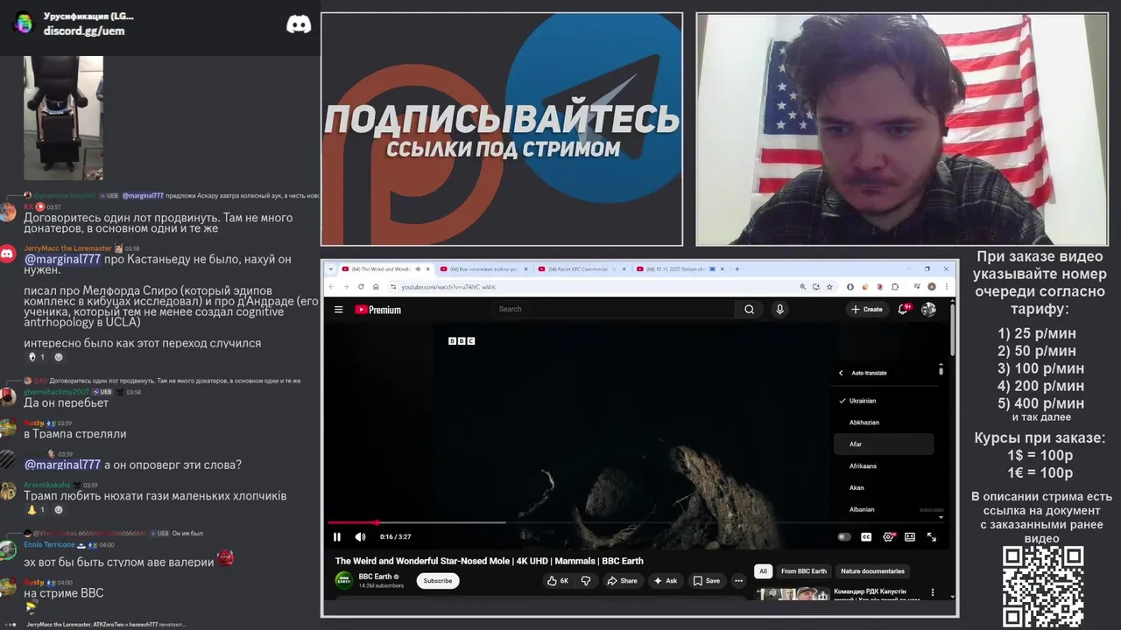Toggle the autoplay switch

pos(844,537)
